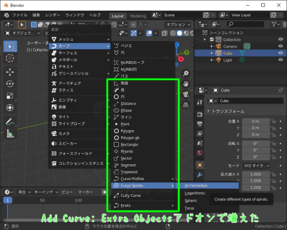This screenshot has height=230, width=287.
Task: Add a Curly Curve
Action: pos(143,196)
